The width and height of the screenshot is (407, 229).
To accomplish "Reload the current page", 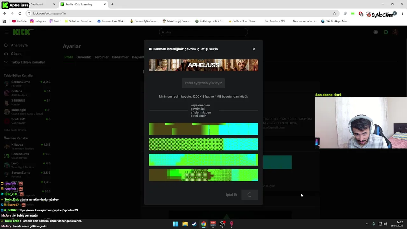I will pyautogui.click(x=20, y=13).
